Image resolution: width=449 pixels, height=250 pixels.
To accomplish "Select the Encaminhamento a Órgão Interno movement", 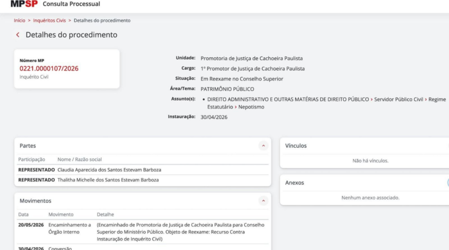I will (70, 228).
